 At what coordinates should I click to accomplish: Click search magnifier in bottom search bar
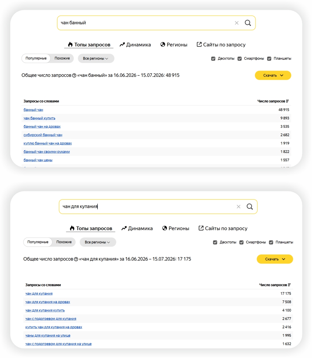250,207
